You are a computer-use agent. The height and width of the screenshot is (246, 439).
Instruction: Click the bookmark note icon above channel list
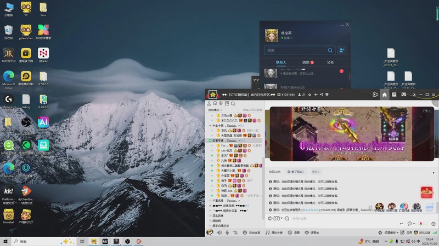[227, 103]
